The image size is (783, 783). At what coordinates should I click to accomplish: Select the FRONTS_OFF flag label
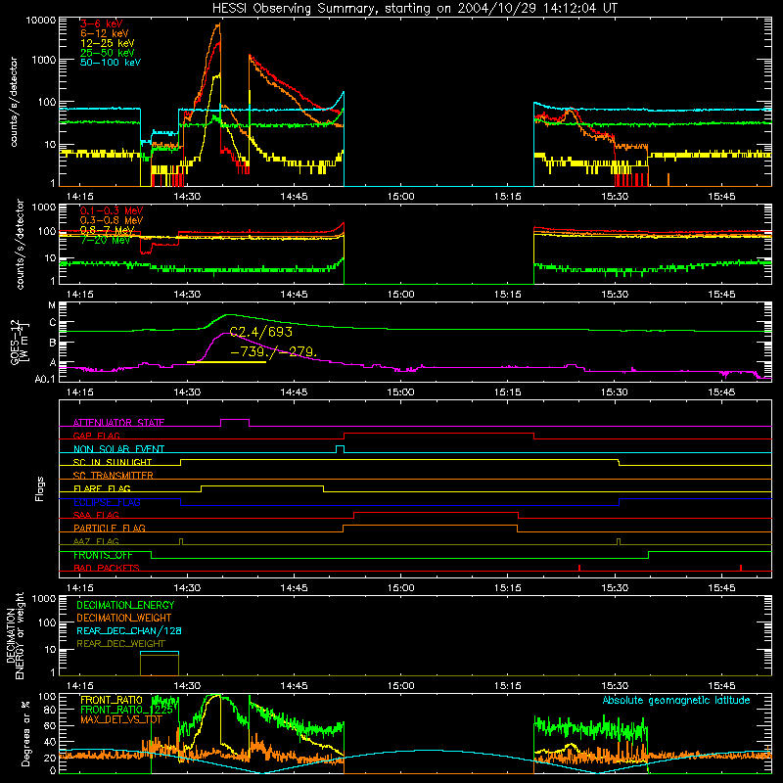(x=103, y=555)
